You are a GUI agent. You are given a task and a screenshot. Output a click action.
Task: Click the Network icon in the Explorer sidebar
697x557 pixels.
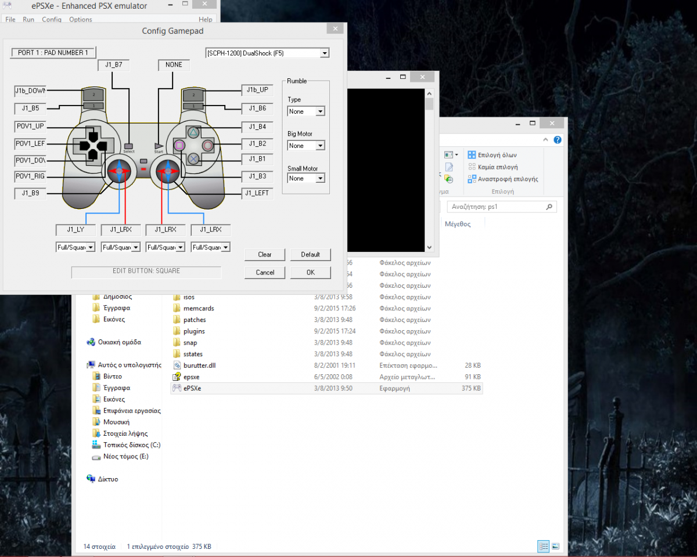coord(91,479)
